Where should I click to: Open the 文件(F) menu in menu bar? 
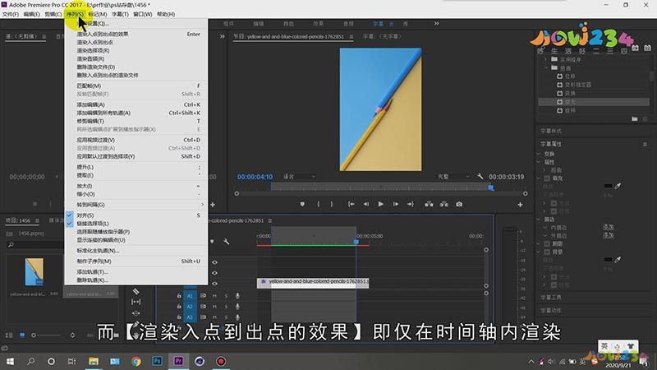point(11,14)
